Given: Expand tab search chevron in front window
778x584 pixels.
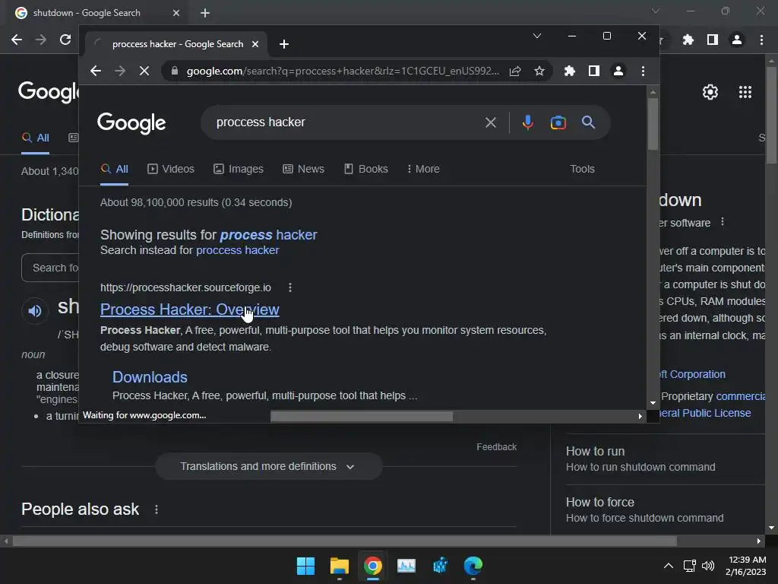Looking at the screenshot, I should pos(537,36).
